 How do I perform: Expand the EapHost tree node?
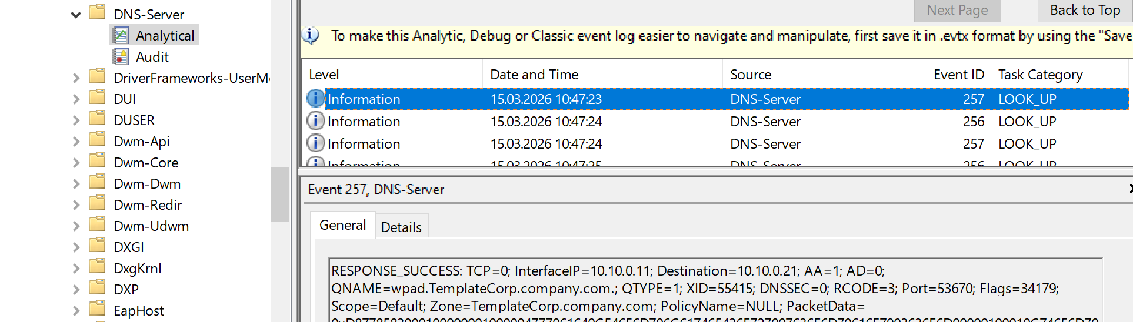point(76,311)
